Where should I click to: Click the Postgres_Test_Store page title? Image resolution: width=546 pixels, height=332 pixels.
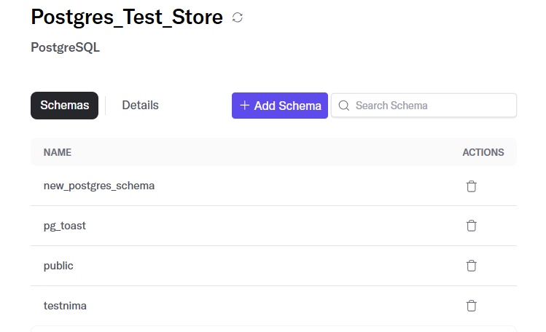coord(127,17)
